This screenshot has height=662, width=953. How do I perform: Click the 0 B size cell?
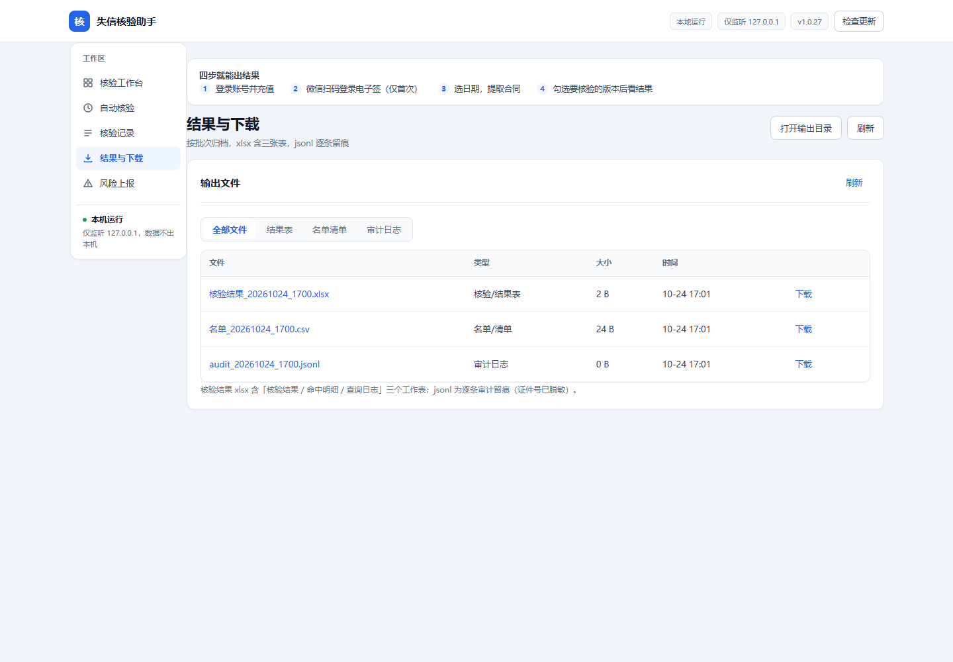point(602,364)
